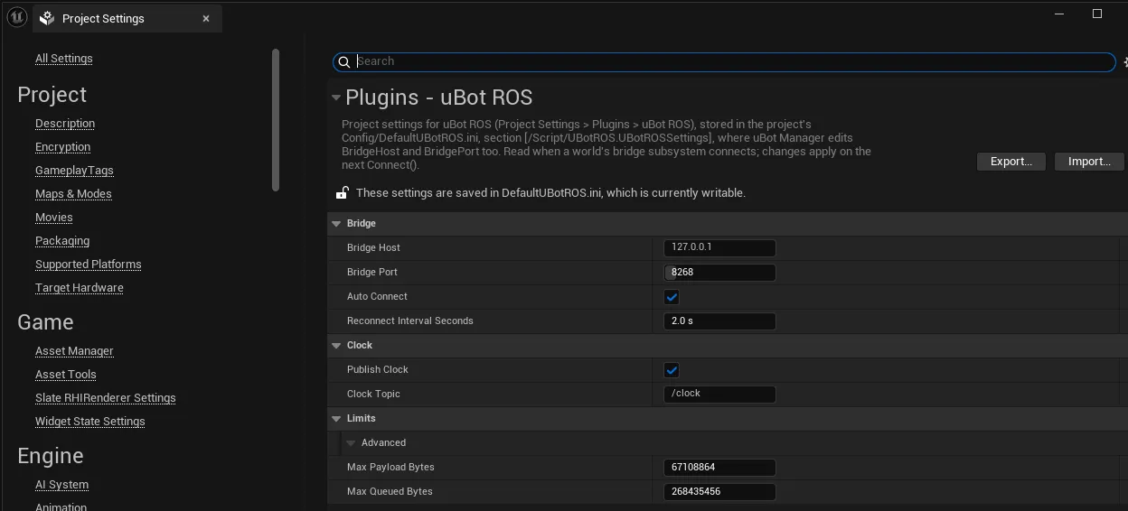Click the search magnifier icon
The width and height of the screenshot is (1128, 511).
[x=344, y=62]
